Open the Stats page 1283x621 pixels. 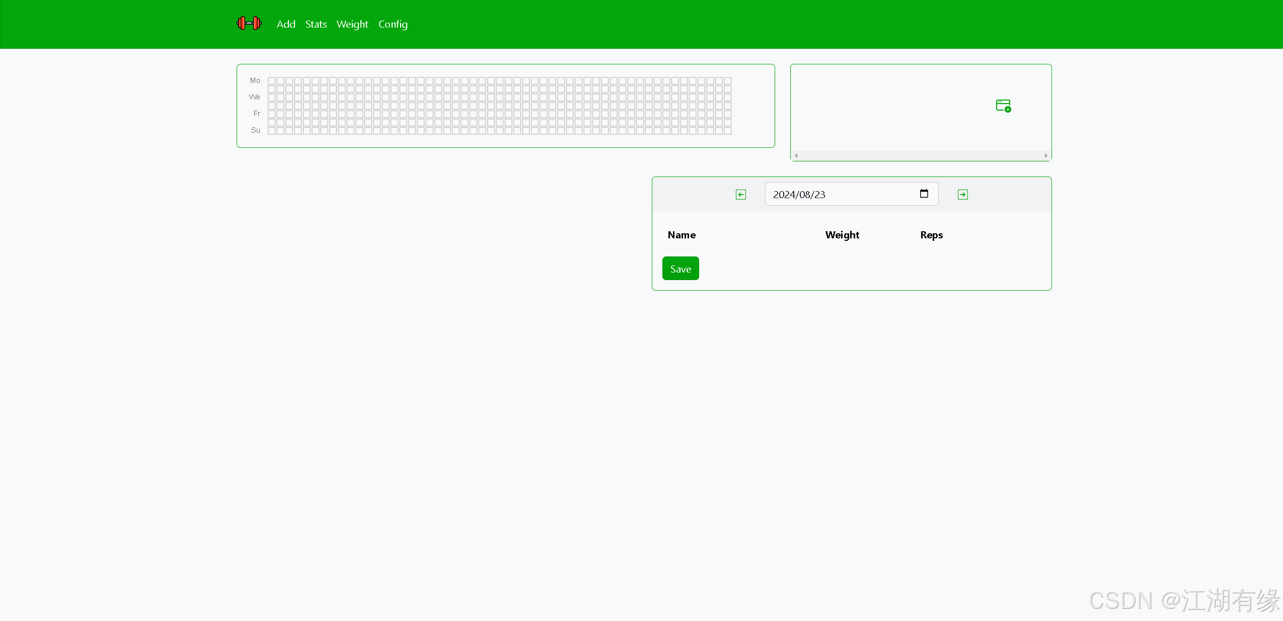pos(316,24)
